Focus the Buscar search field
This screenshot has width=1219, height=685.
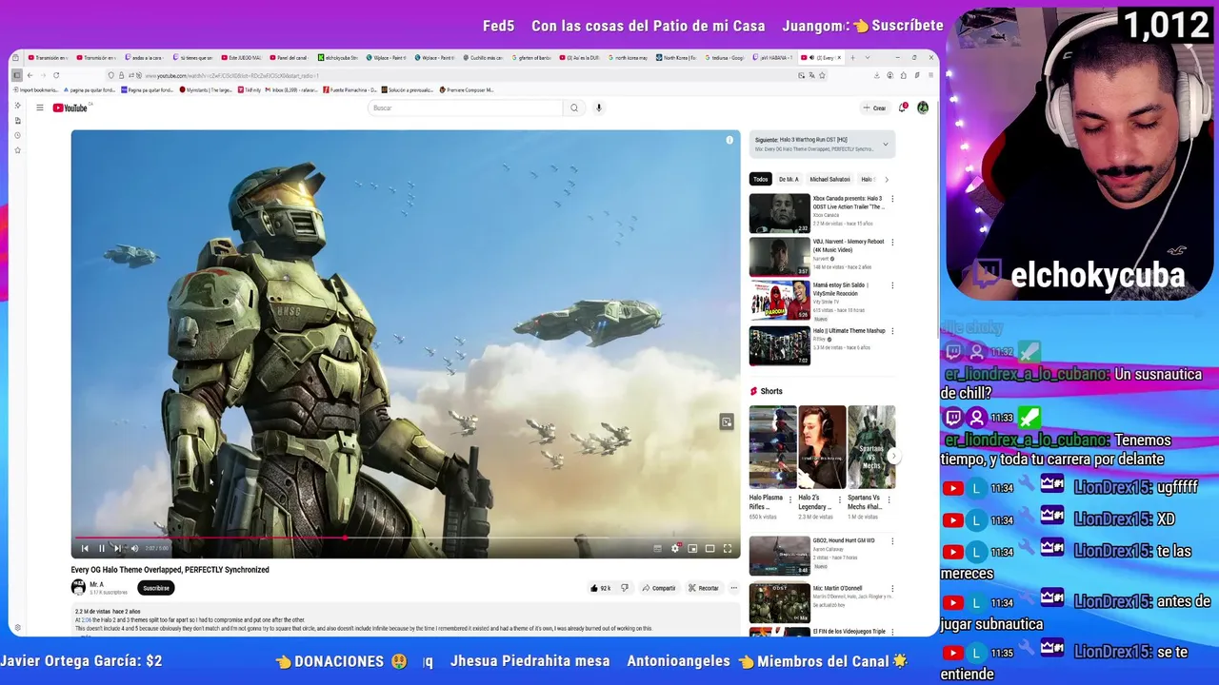pos(465,108)
